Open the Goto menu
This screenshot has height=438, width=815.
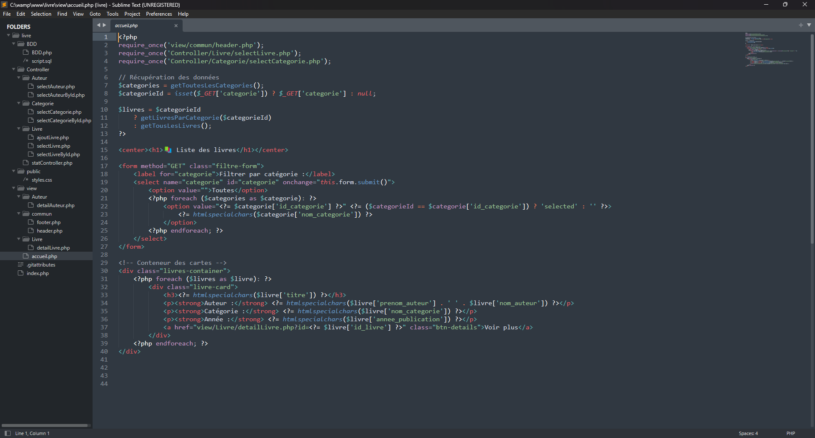[x=95, y=14]
